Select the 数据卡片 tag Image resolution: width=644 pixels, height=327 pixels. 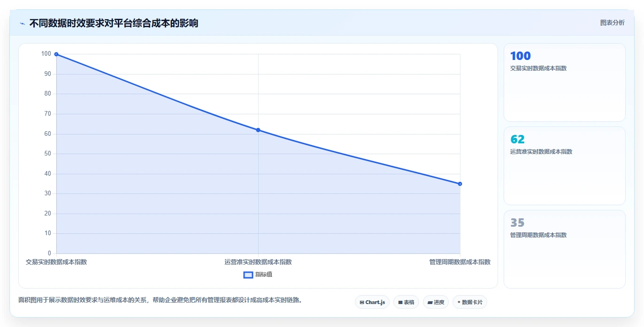470,302
